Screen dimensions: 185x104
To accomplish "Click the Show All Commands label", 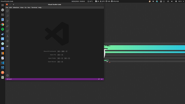I will tap(50, 51).
